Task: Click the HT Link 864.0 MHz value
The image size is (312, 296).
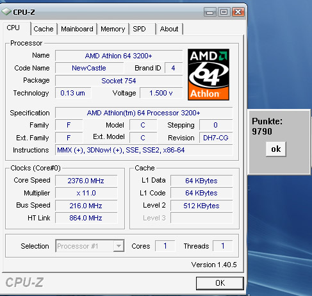Action: coord(86,218)
